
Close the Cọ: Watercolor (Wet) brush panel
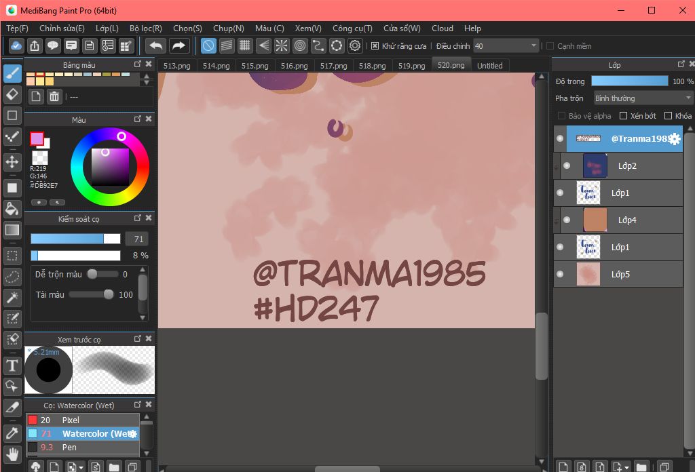coord(149,405)
